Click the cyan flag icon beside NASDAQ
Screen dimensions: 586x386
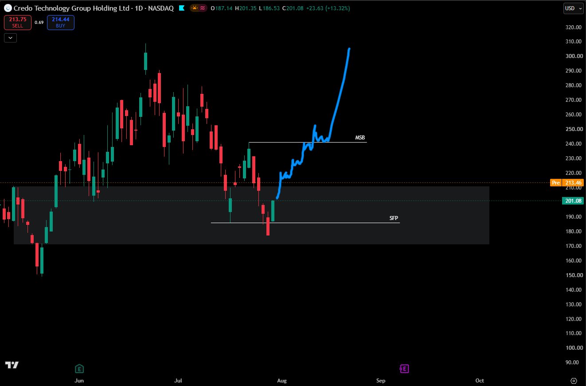[x=181, y=8]
